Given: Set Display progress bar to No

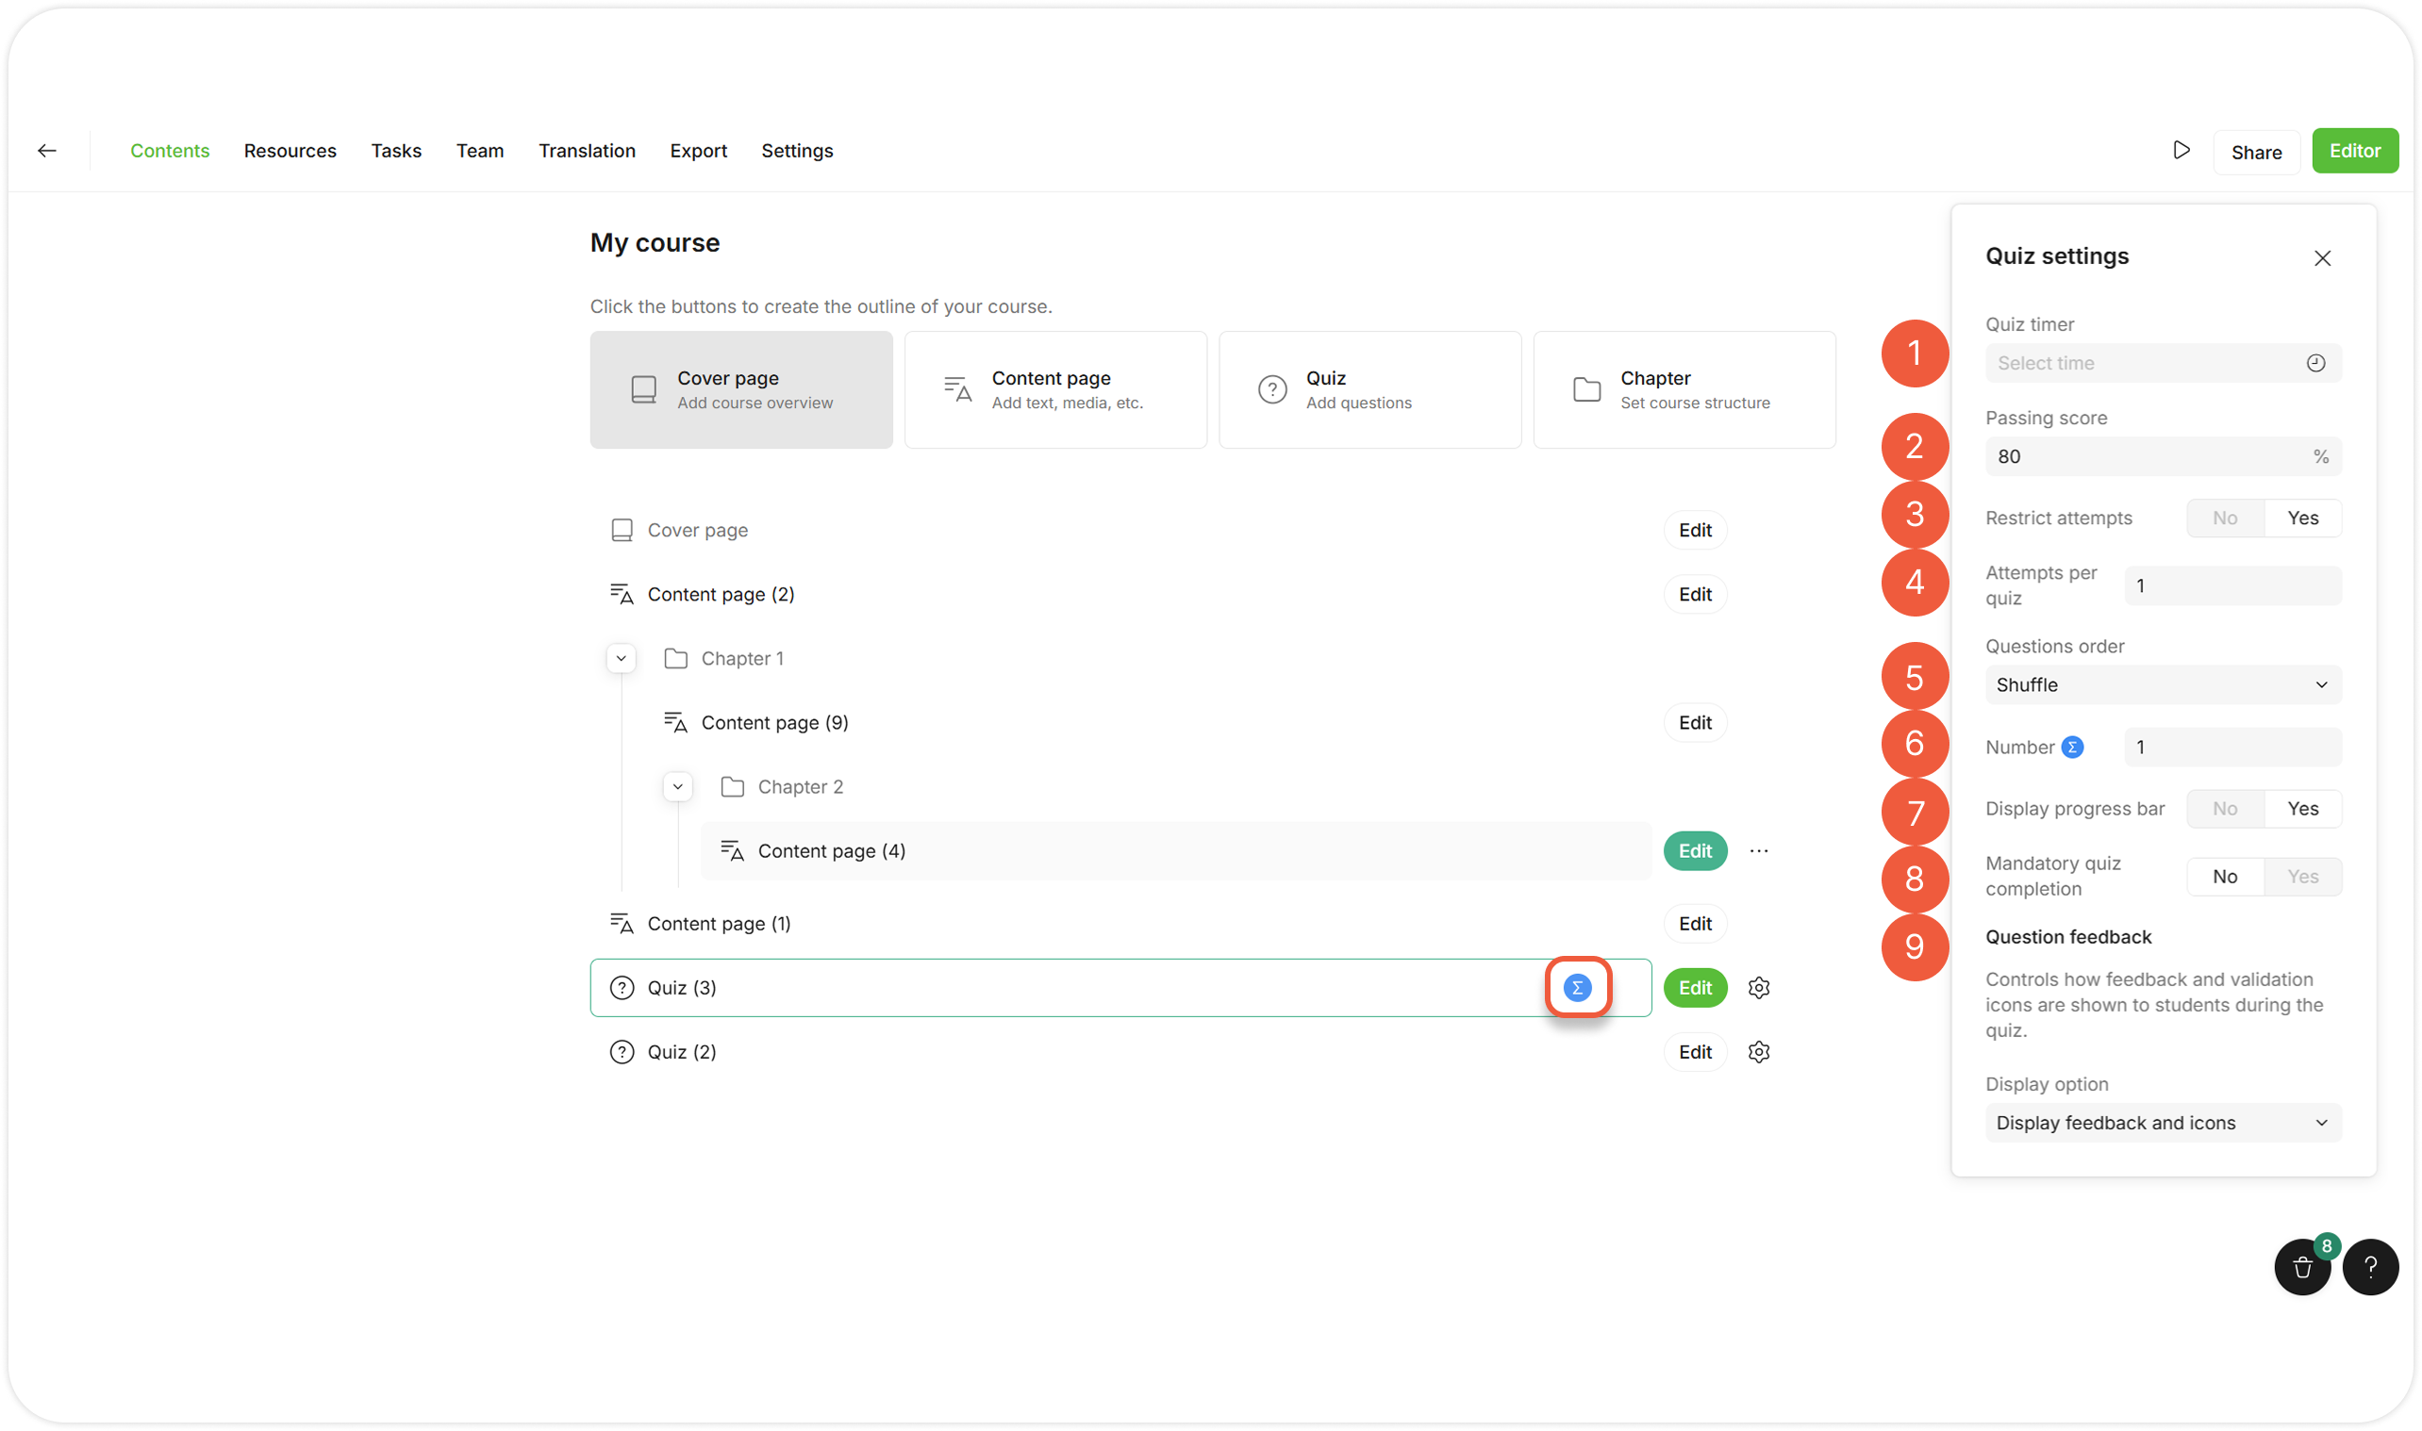Looking at the screenshot, I should [2224, 809].
